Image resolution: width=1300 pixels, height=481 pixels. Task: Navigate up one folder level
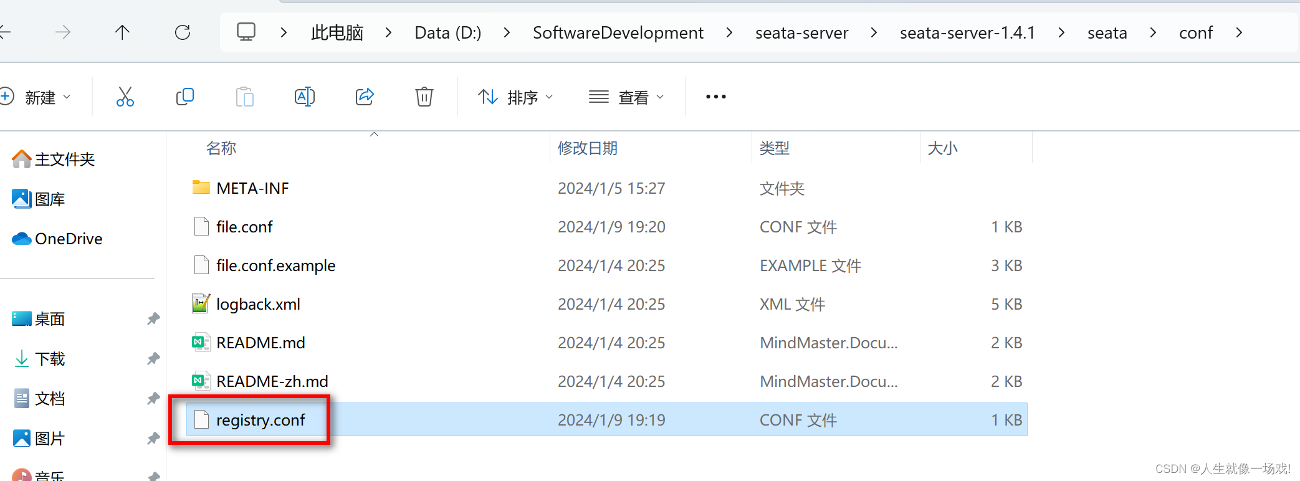(x=123, y=32)
